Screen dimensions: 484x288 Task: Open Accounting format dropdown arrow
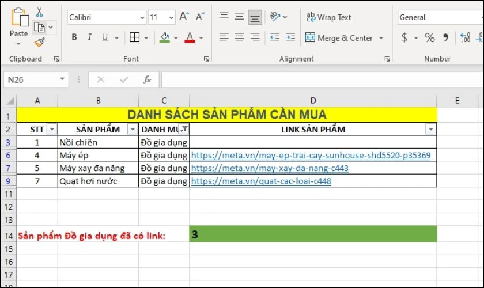click(x=416, y=37)
